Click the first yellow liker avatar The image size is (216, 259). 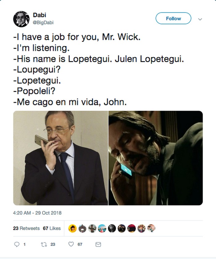[x=72, y=228]
